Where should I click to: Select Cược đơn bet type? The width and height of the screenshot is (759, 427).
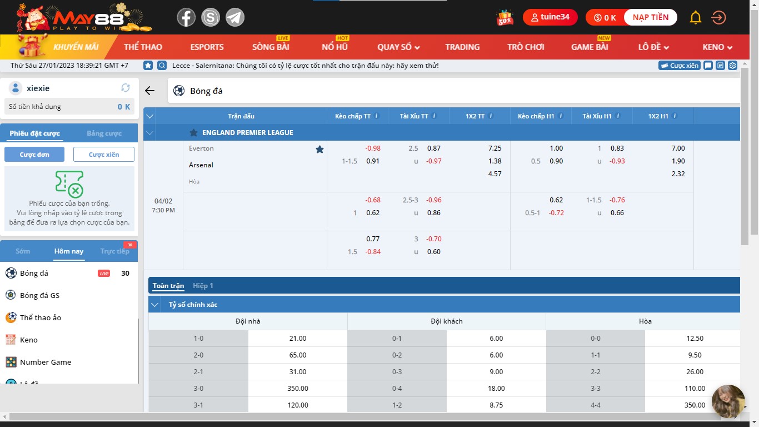pyautogui.click(x=34, y=155)
